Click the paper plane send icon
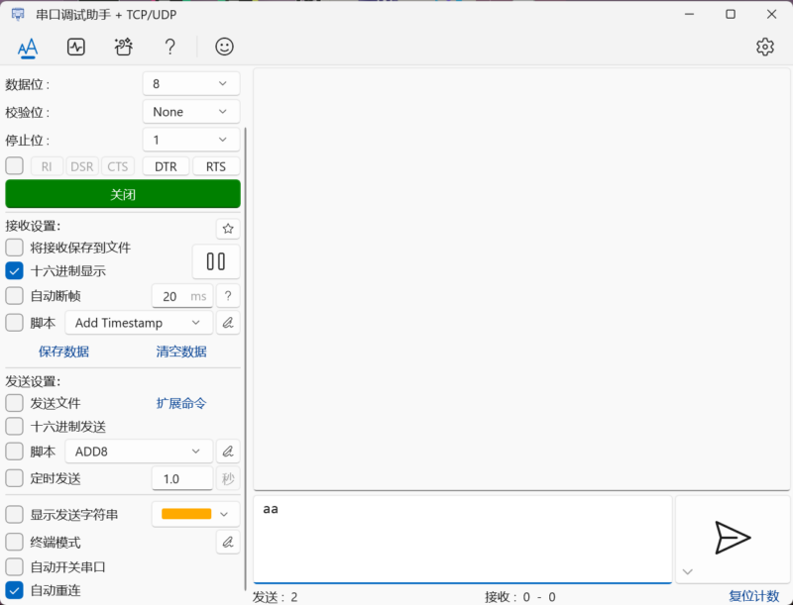This screenshot has width=793, height=605. click(x=733, y=537)
